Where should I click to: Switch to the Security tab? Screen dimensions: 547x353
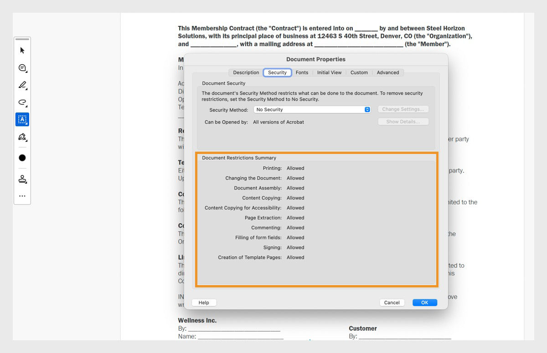point(277,72)
